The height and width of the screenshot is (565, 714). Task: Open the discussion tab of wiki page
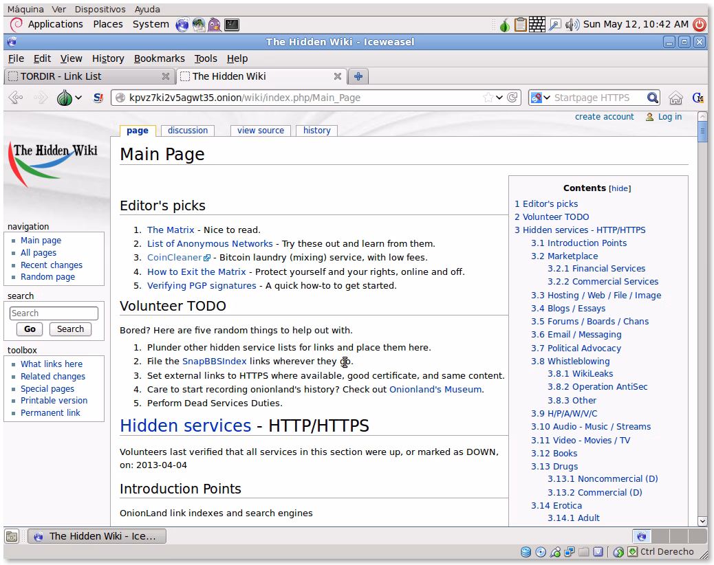pyautogui.click(x=188, y=131)
